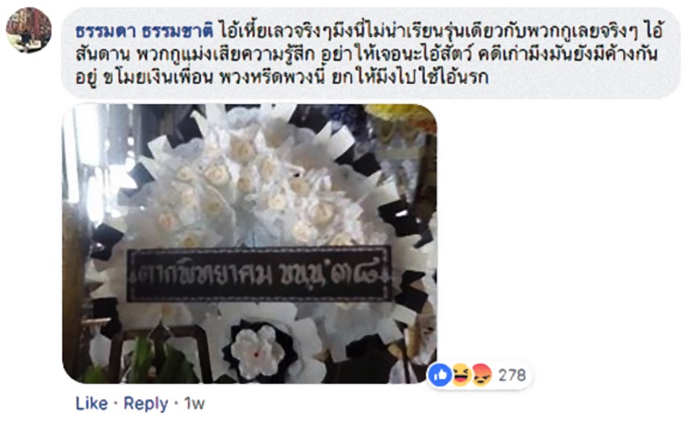Click Reply under the comment

point(145,403)
